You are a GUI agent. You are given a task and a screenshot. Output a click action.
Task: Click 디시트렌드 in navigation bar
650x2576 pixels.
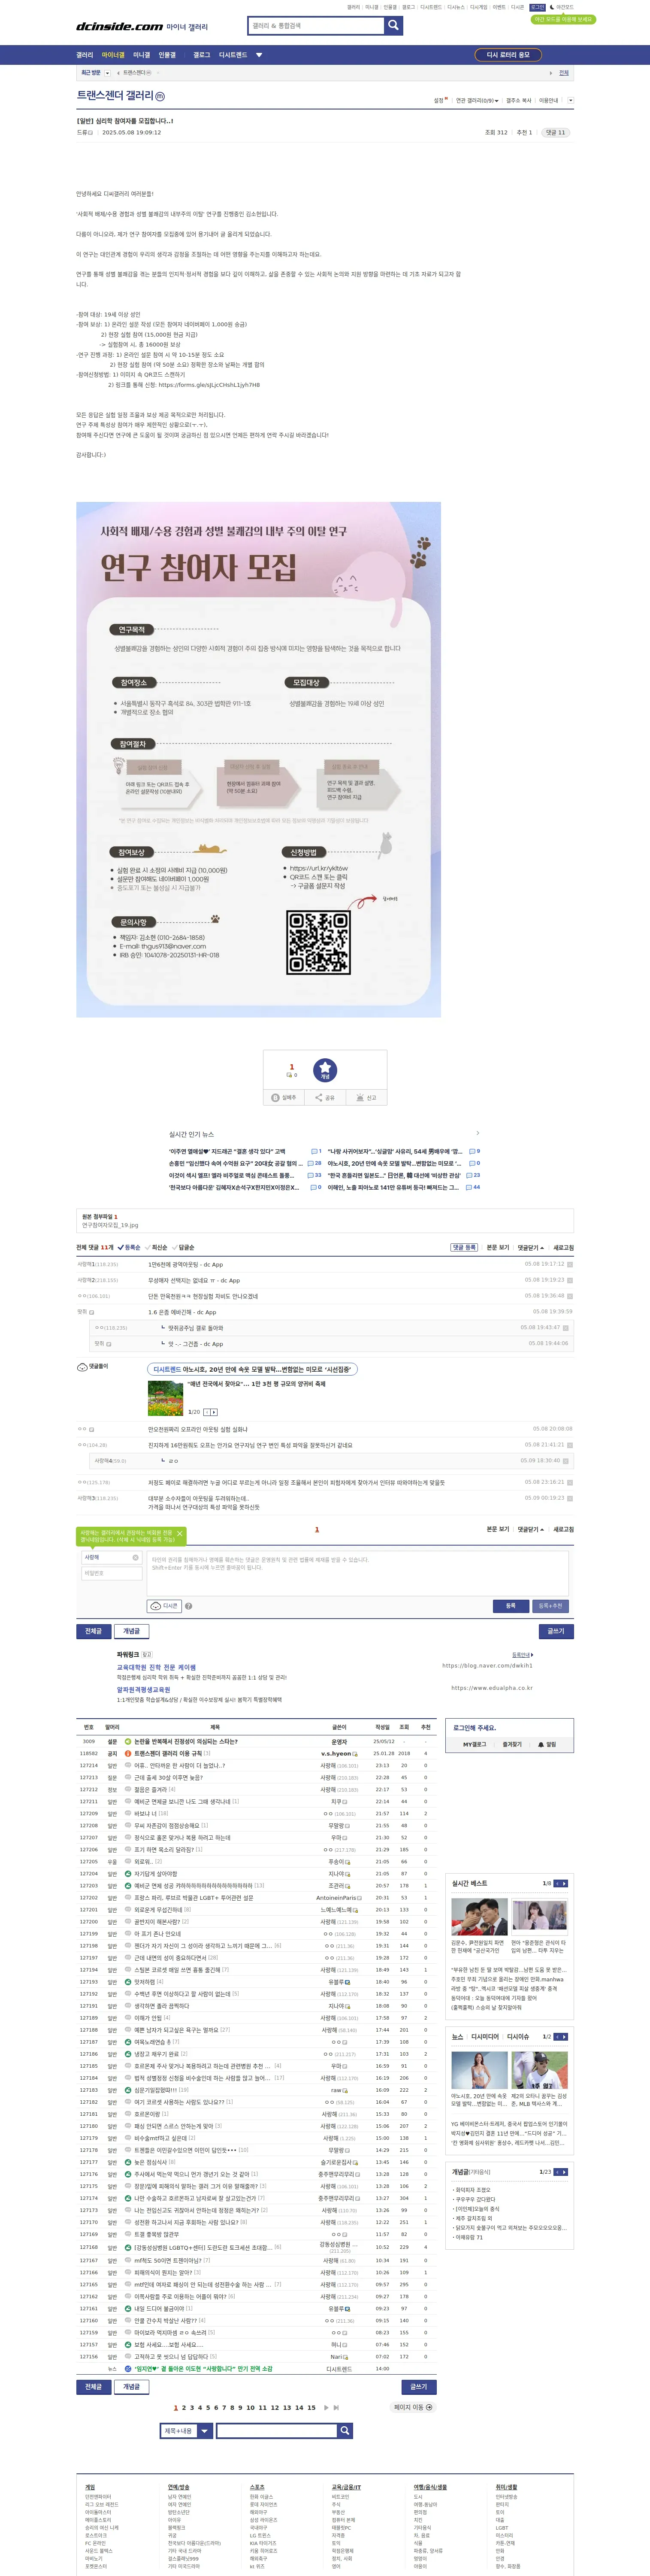point(233,55)
